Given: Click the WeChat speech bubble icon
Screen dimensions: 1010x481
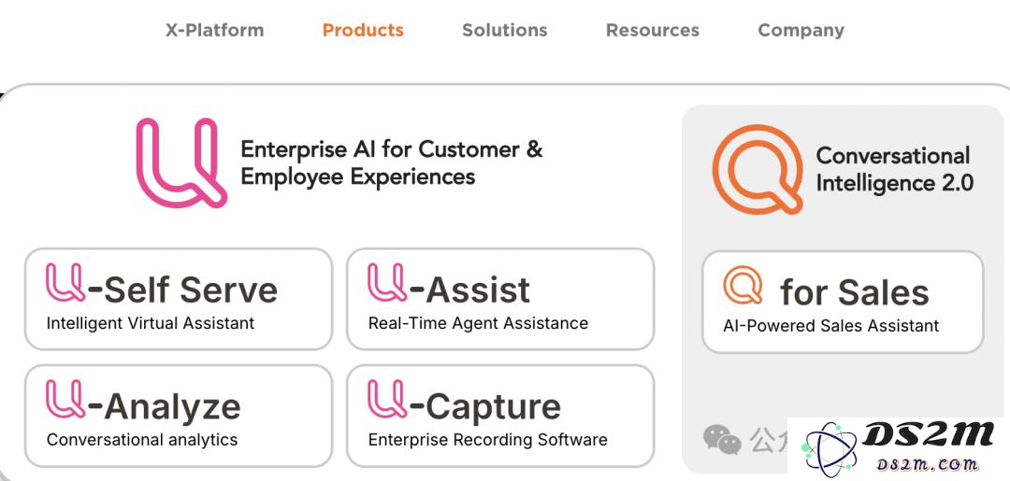Looking at the screenshot, I should click(721, 439).
